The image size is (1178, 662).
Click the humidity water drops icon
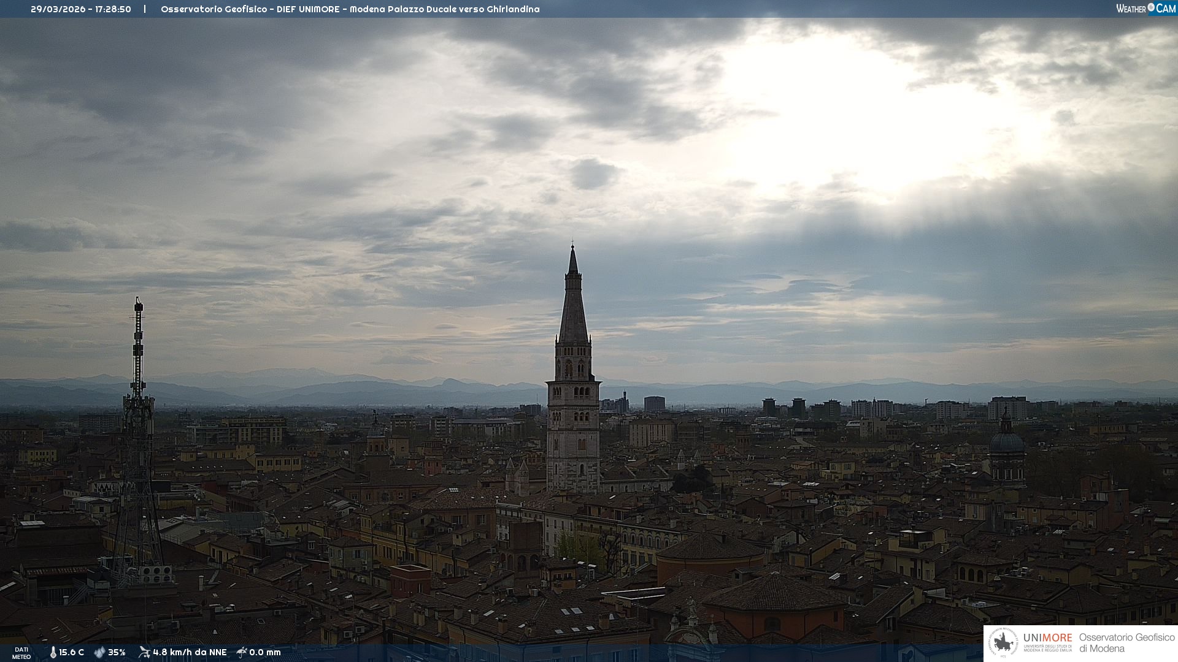coord(99,652)
